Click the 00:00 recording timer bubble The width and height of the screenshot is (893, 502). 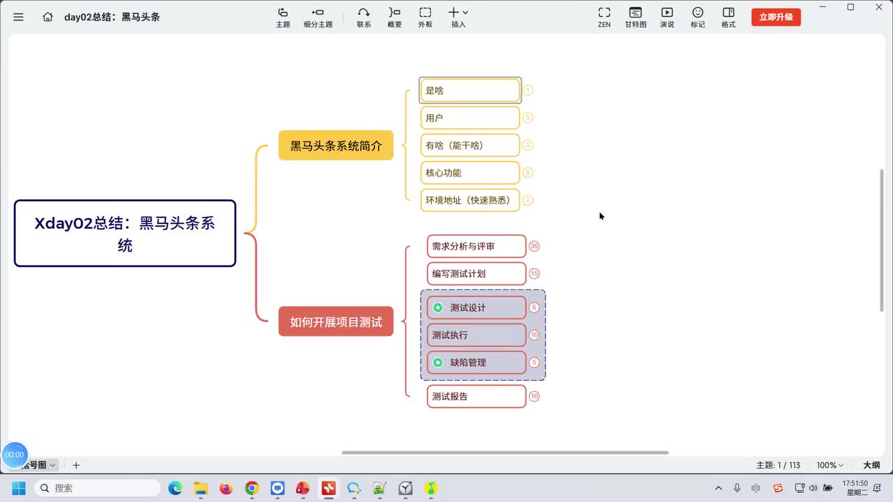pyautogui.click(x=15, y=455)
